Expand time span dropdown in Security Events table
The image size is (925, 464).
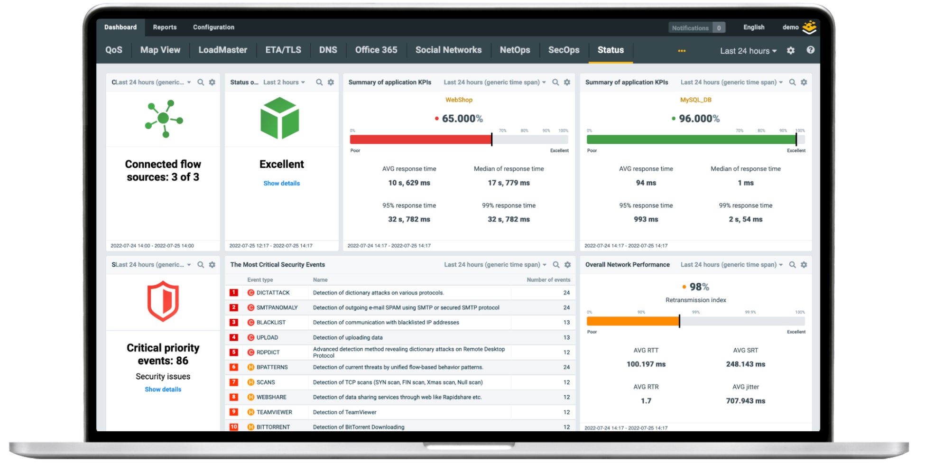point(495,265)
